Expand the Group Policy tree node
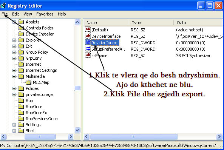This screenshot has width=224, height=150. pyautogui.click(x=14, y=52)
